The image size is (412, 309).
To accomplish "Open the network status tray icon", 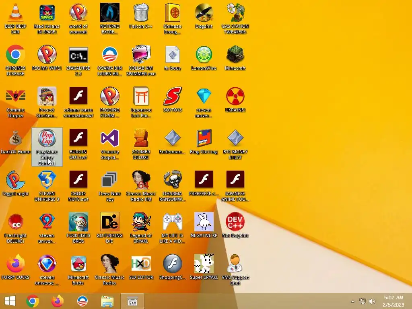I will pos(363,301).
